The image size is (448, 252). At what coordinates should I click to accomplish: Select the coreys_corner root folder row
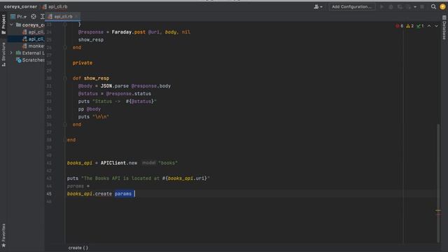pyautogui.click(x=27, y=25)
